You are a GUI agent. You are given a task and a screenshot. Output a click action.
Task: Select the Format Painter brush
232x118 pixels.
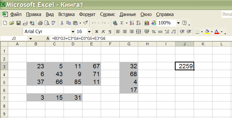click(x=85, y=23)
